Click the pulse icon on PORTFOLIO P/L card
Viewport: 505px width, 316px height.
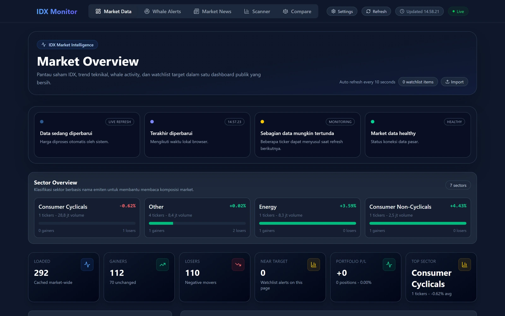click(389, 265)
